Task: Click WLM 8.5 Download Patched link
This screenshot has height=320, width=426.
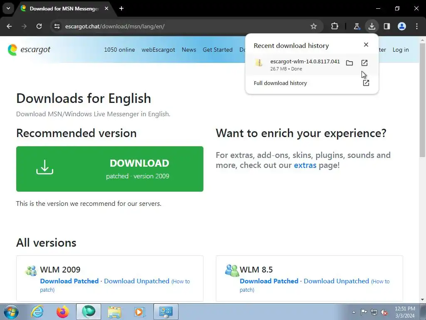Action: (269, 281)
